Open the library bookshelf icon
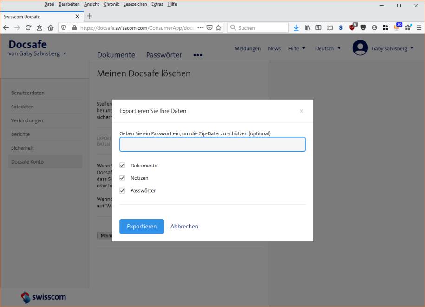Screen dimensions: 425x307 coord(307,28)
